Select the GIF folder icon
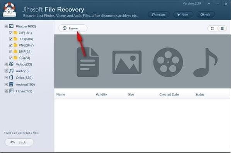This screenshot has height=153, width=232. coord(15,32)
